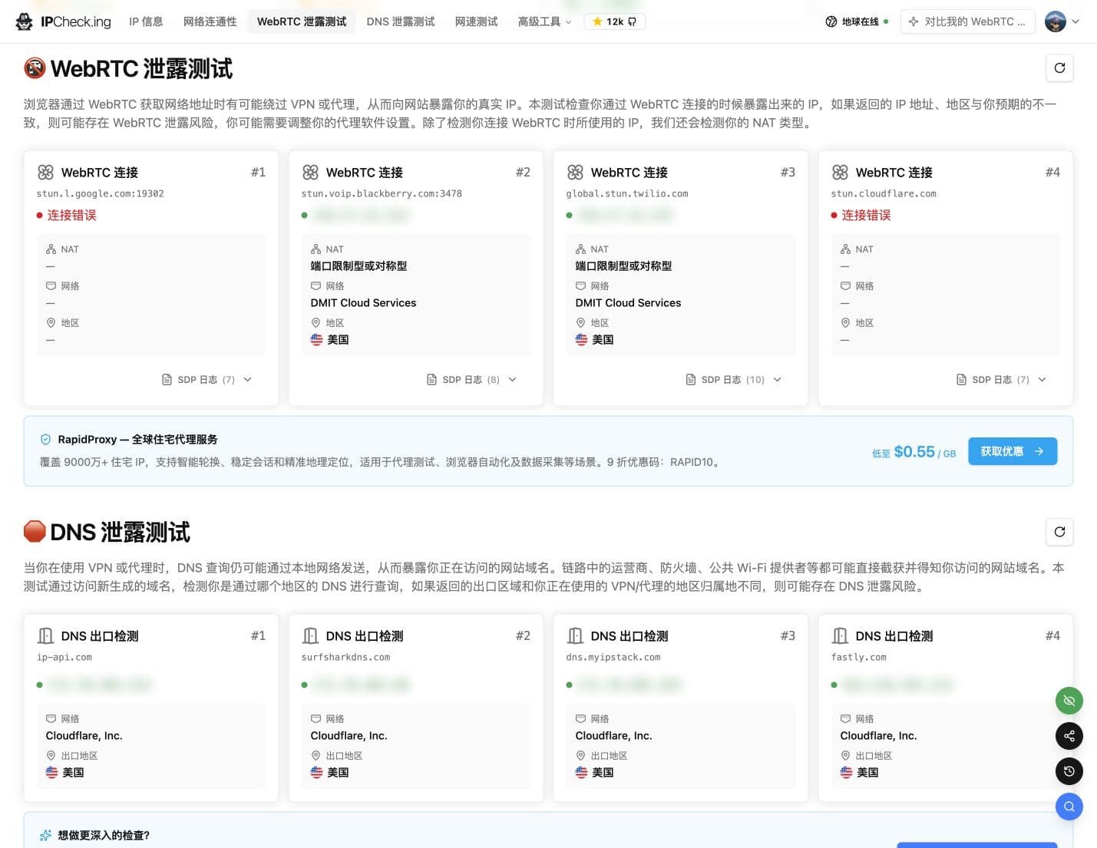Click dns.myipstack.com DNS source text
Viewport: 1097px width, 848px height.
click(613, 657)
